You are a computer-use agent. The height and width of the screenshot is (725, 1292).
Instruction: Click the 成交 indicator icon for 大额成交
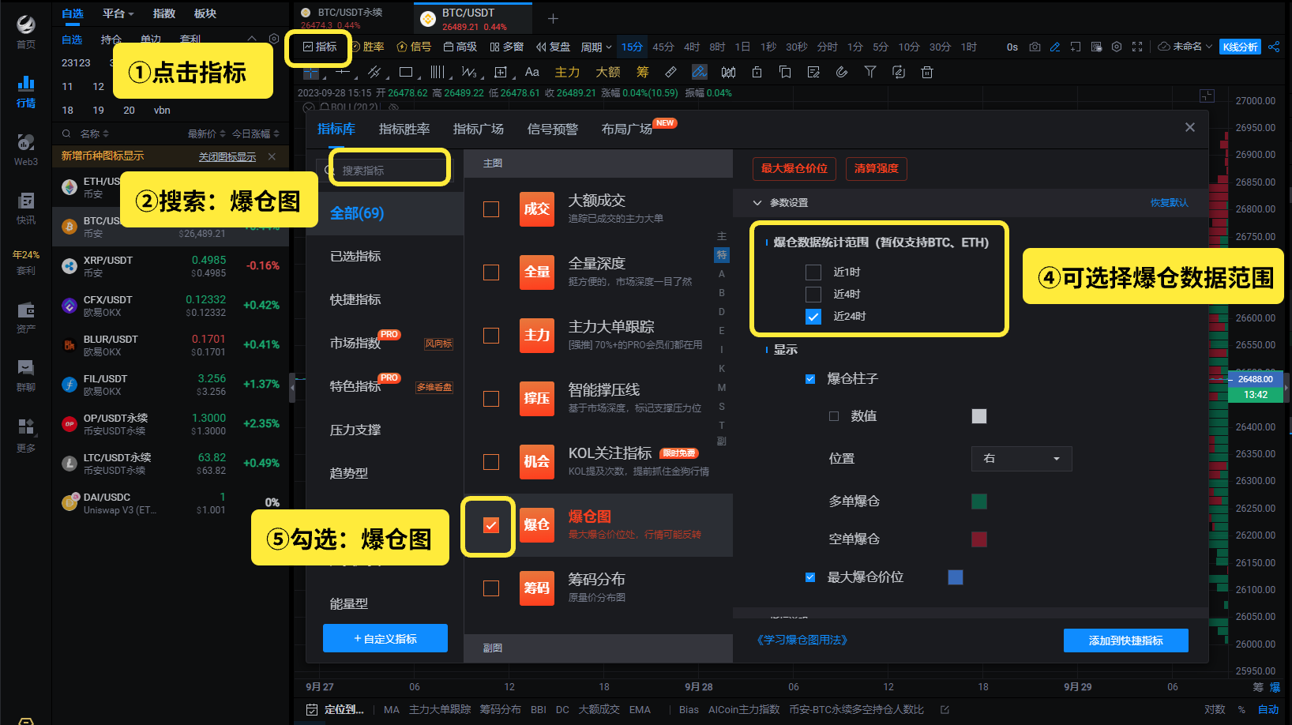pyautogui.click(x=537, y=209)
